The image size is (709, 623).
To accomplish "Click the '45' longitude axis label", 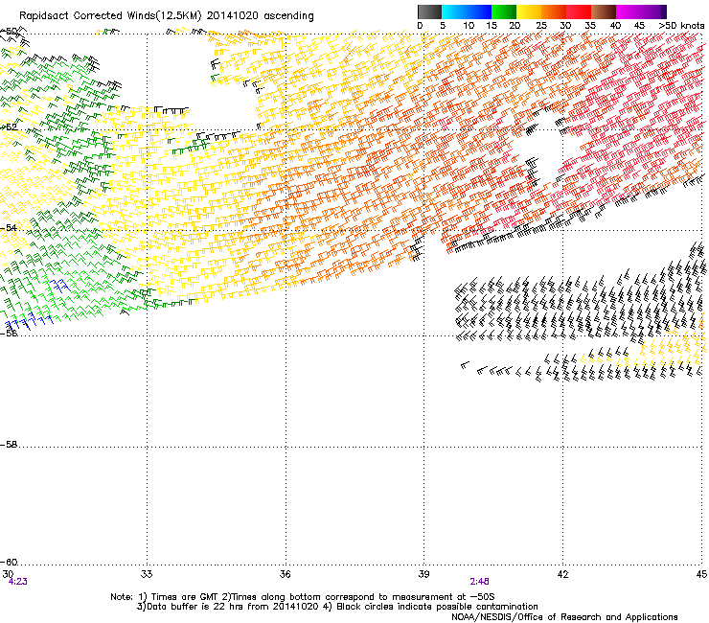I will [x=701, y=574].
